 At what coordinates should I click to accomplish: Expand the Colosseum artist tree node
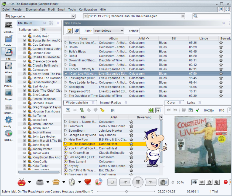[x=25, y=70]
